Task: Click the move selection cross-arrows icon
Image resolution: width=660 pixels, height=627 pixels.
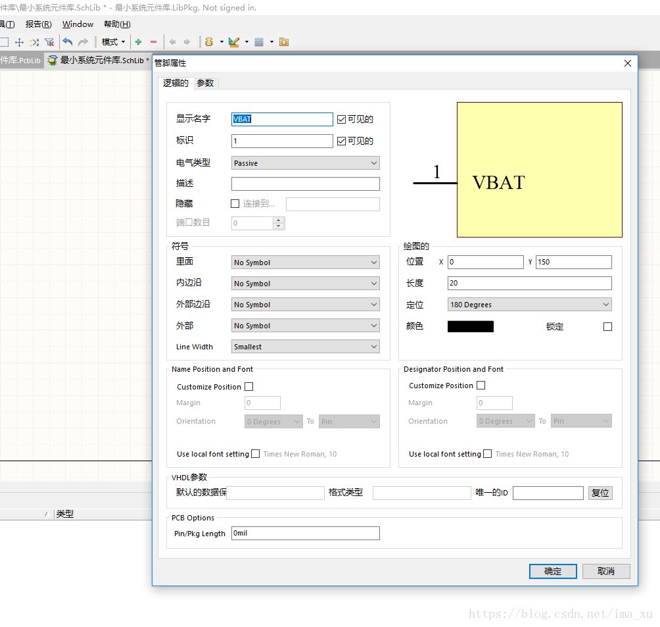Action: (x=19, y=42)
